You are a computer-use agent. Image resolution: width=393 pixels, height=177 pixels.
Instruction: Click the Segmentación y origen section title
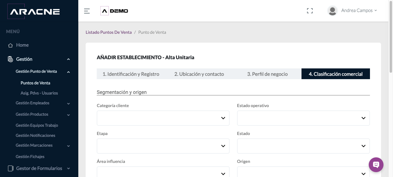tap(122, 92)
